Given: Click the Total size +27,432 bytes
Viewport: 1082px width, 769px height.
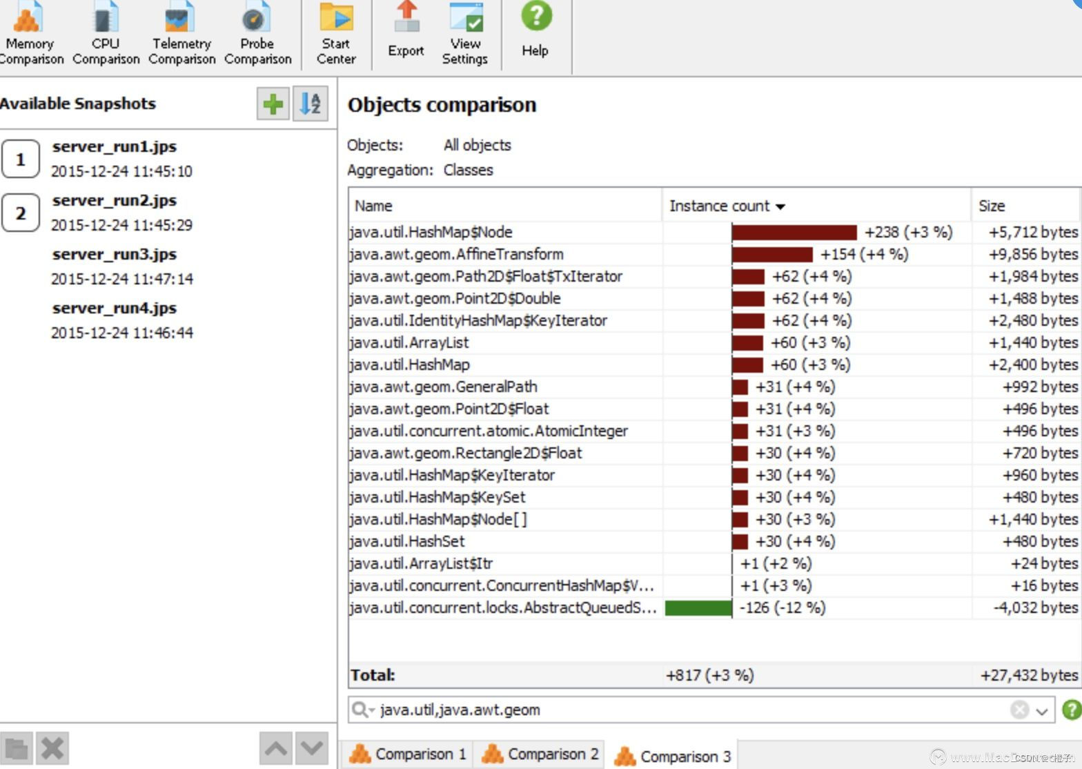Looking at the screenshot, I should tap(1029, 675).
